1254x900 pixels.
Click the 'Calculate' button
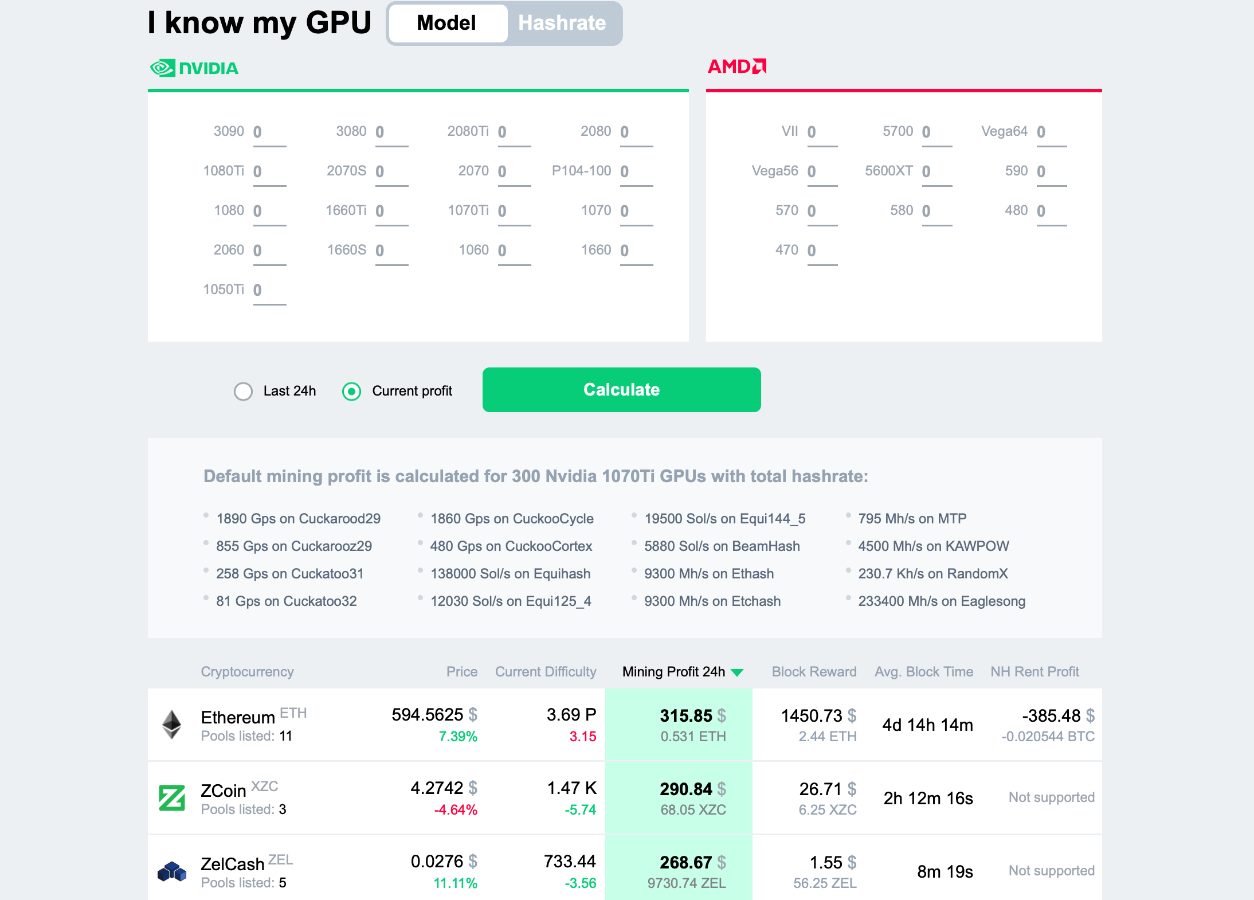(x=620, y=390)
